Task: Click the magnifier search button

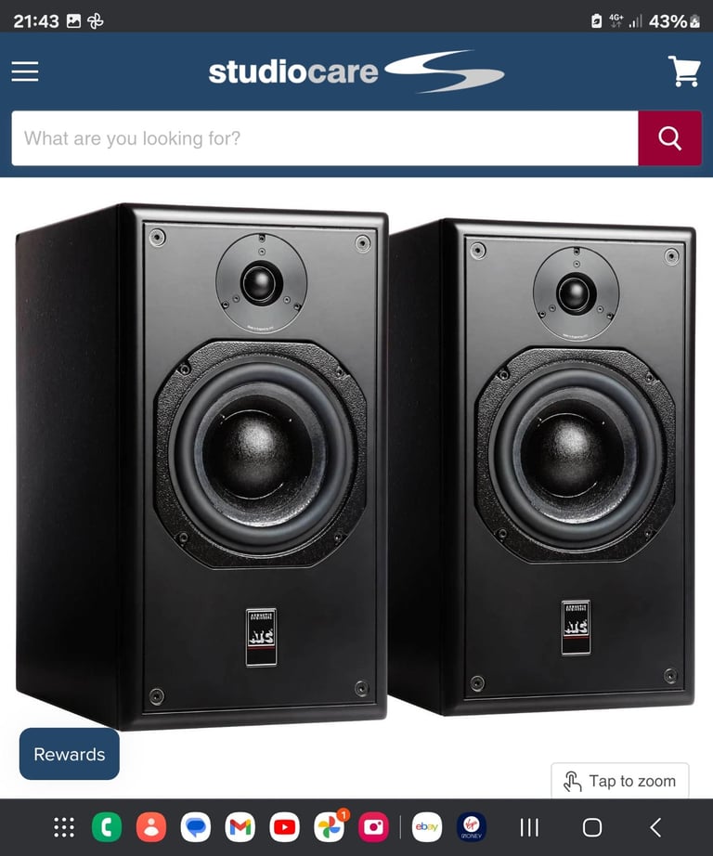Action: point(670,138)
